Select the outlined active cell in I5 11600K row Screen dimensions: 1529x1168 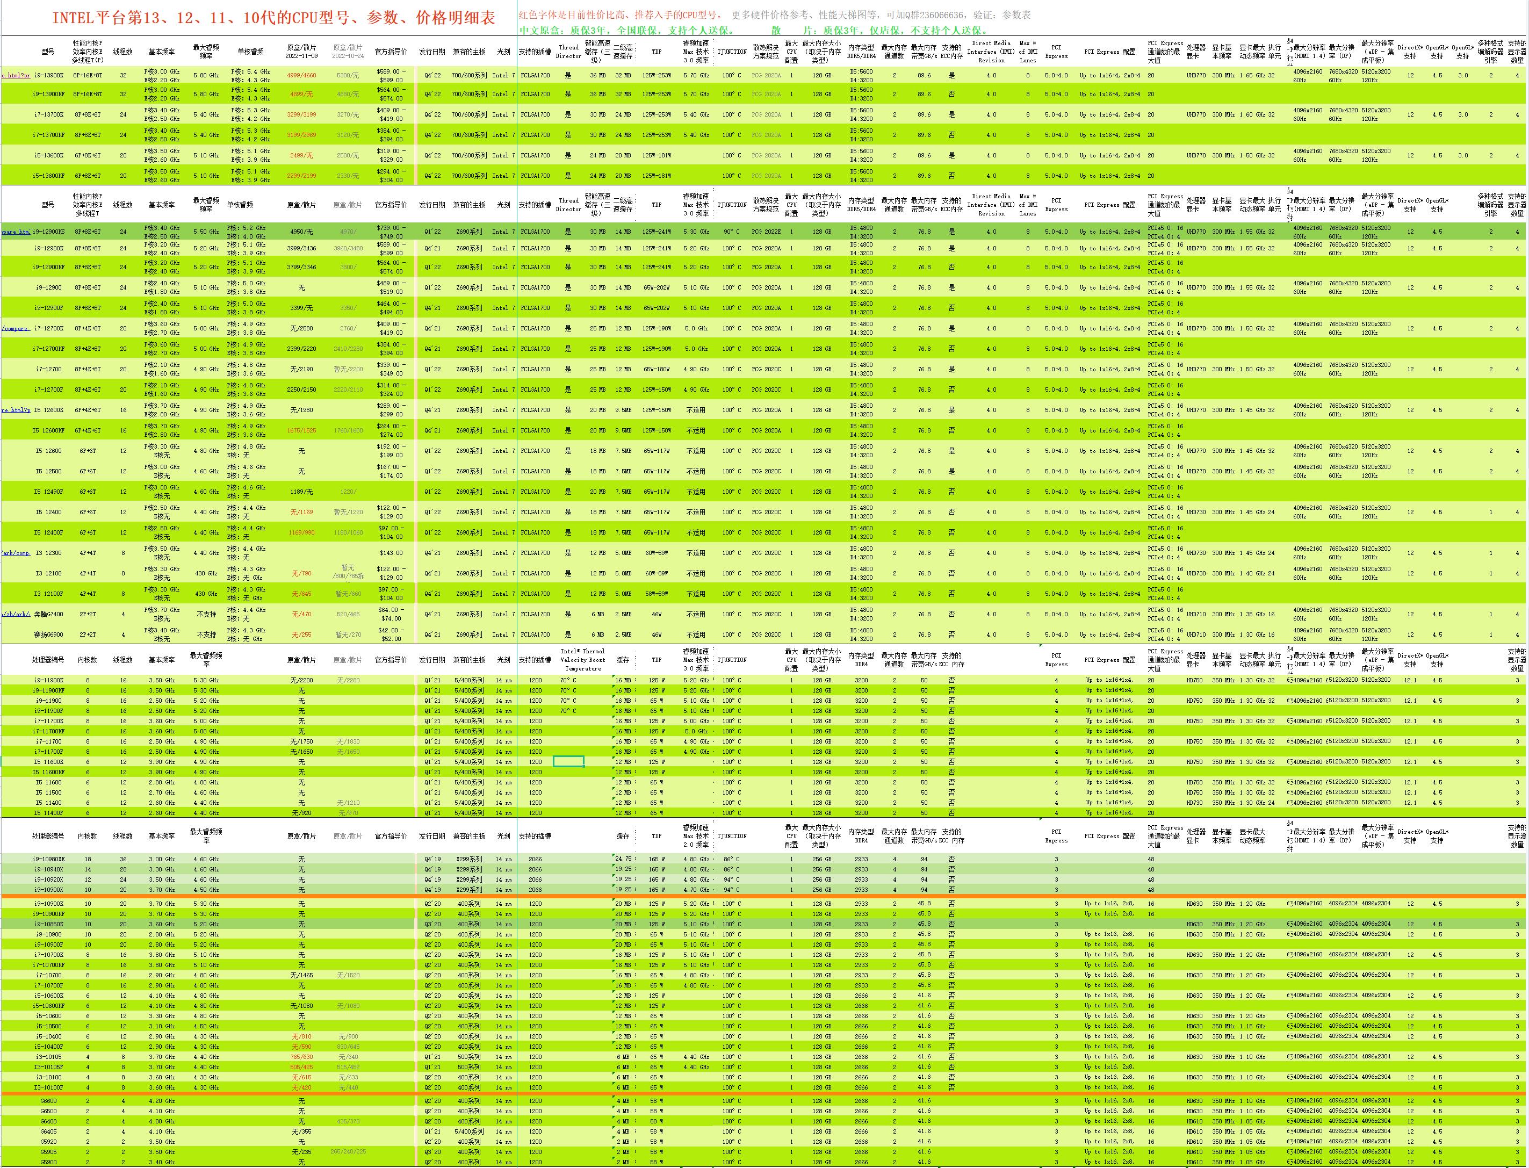click(x=568, y=762)
